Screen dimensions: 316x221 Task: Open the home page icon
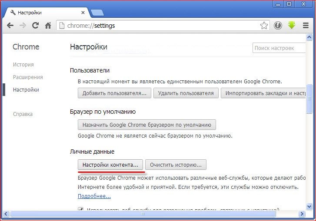(48, 25)
